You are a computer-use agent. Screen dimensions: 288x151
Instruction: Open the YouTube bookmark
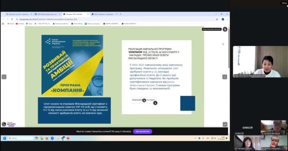[19, 24]
